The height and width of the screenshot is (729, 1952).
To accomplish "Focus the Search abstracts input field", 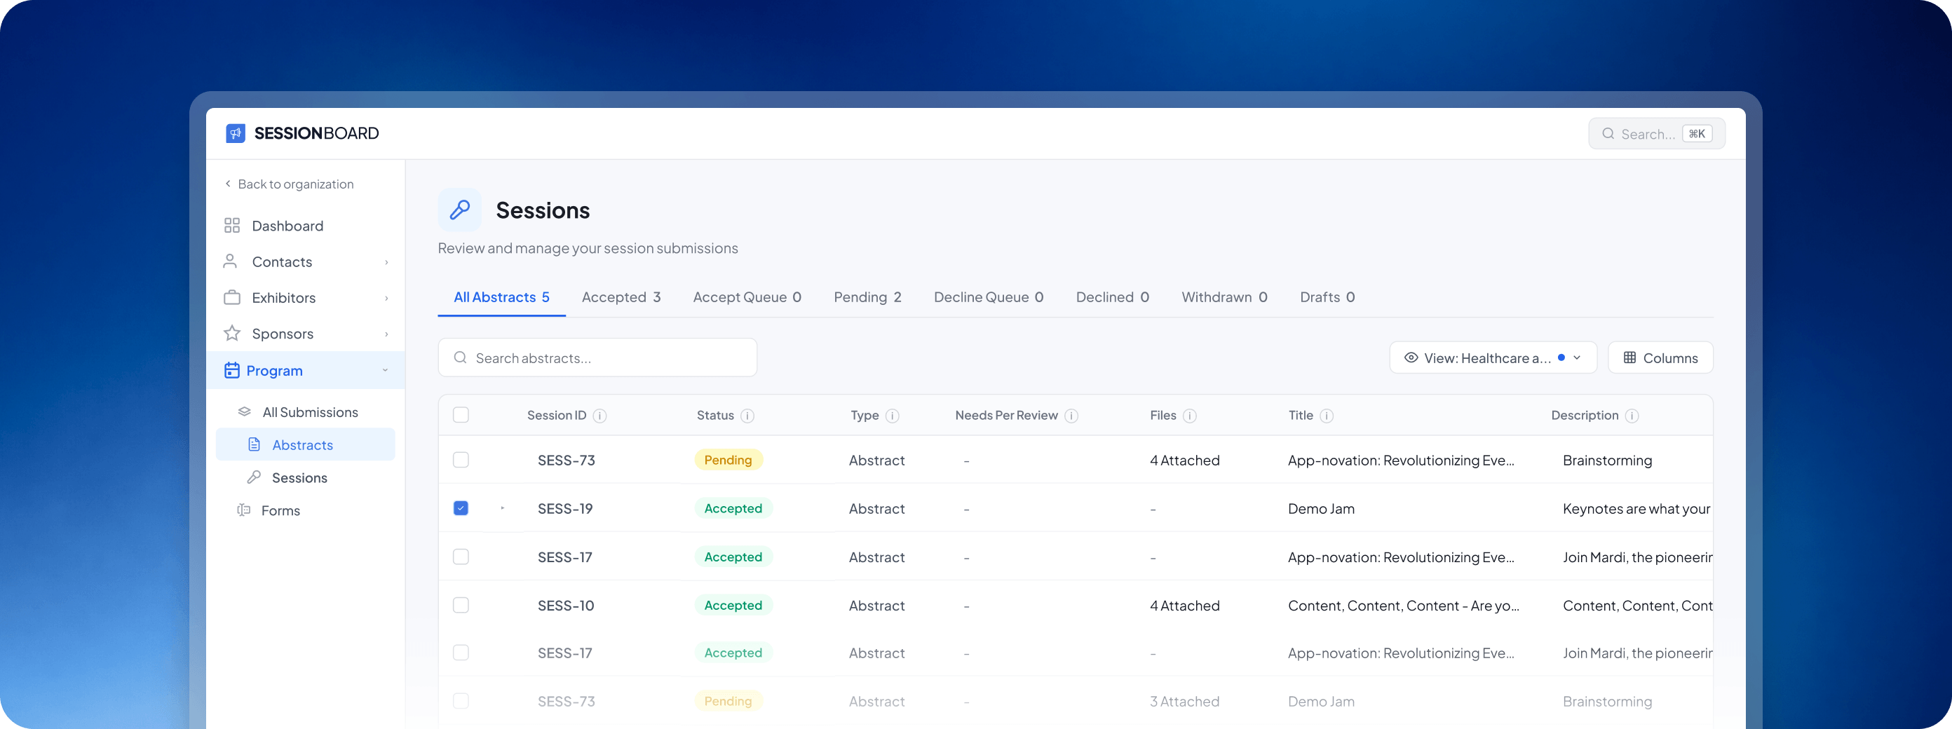I will (598, 357).
